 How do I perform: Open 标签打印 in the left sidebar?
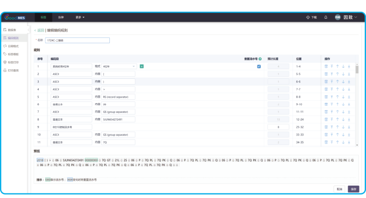point(14,62)
